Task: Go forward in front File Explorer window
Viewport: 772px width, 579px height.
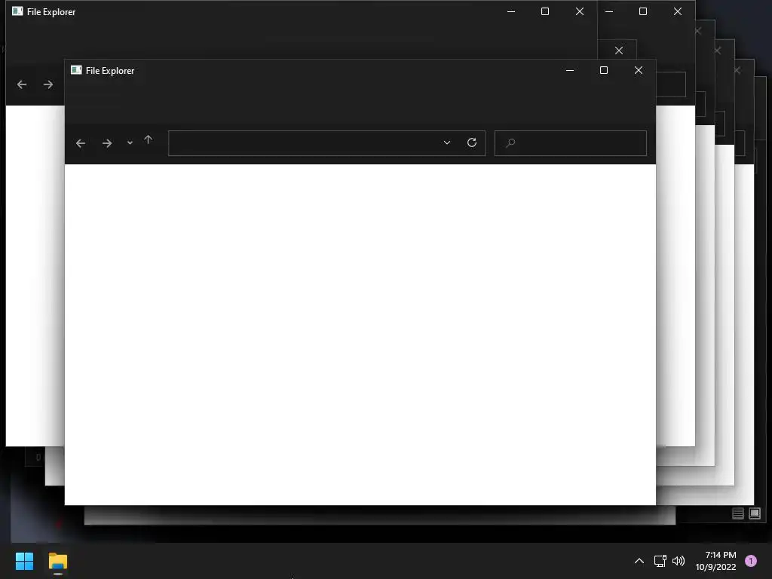Action: [x=107, y=143]
